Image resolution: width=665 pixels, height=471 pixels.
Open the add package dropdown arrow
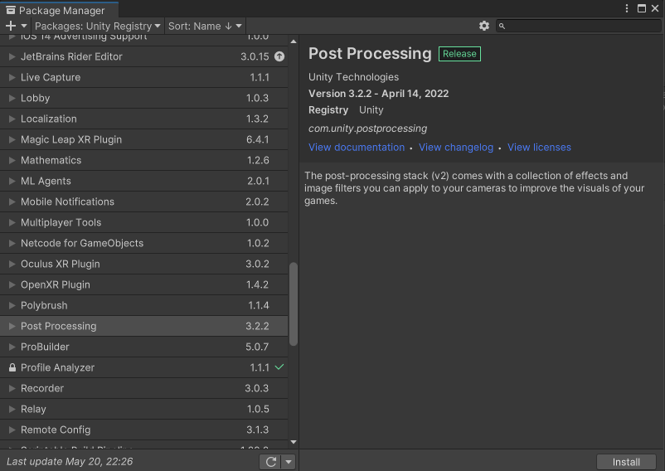point(24,26)
